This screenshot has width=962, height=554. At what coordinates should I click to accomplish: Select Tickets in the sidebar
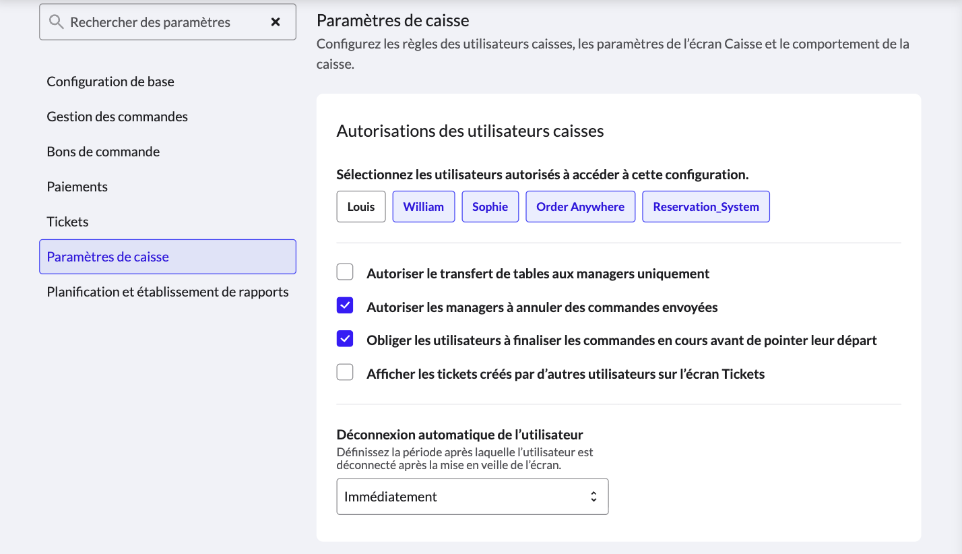67,222
